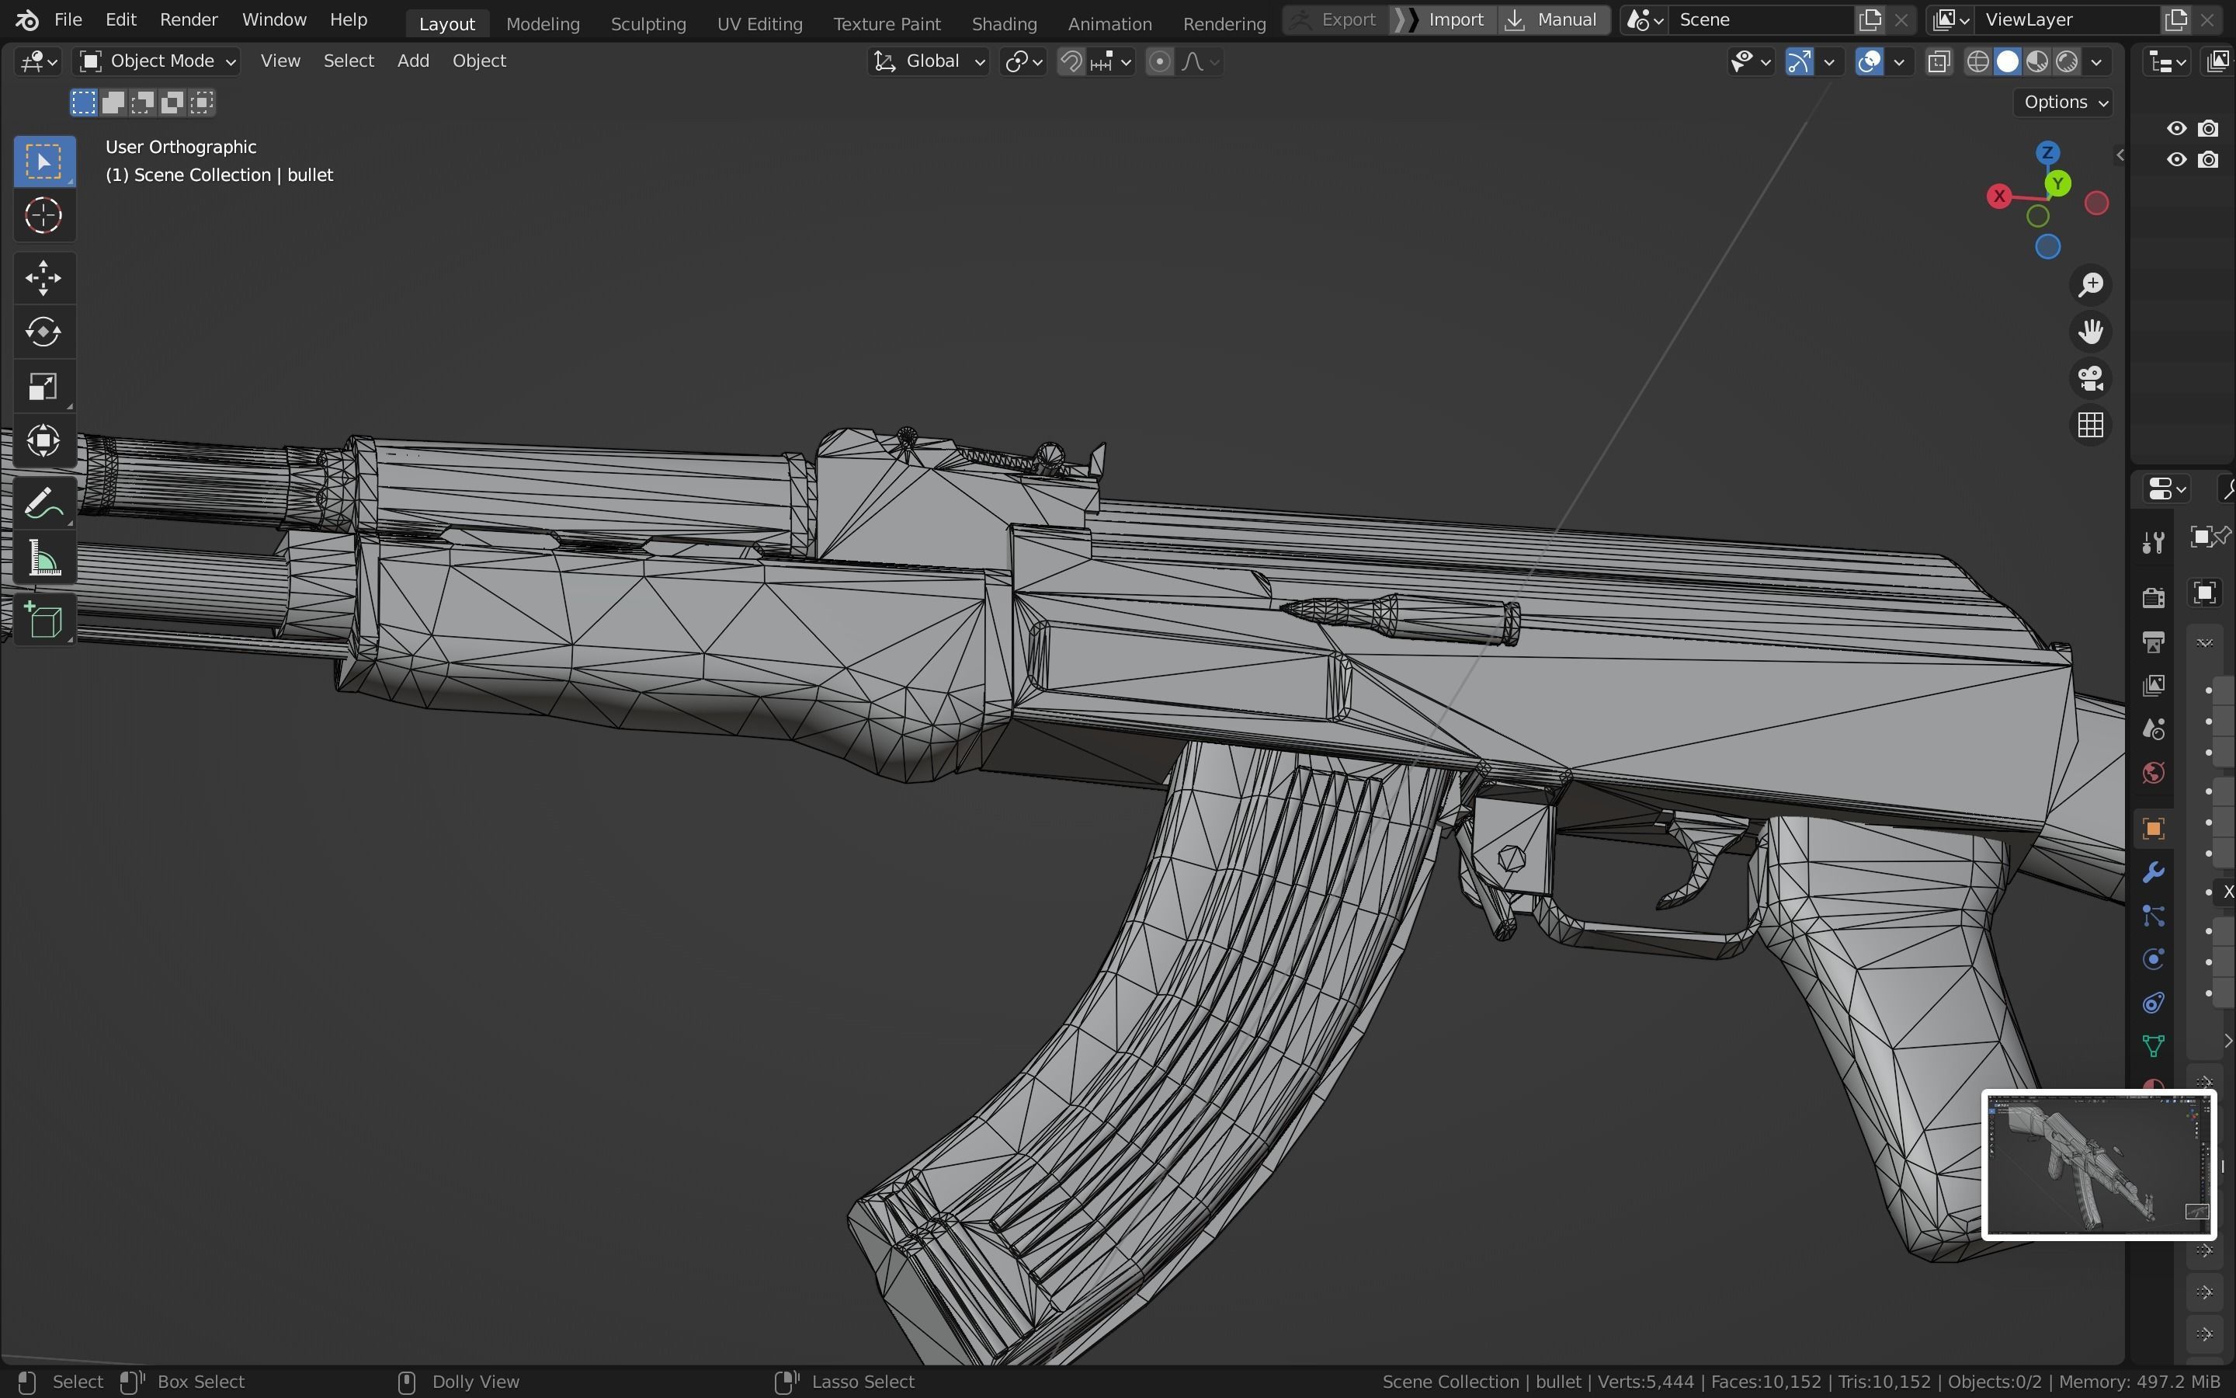Pick the Scale tool

43,387
